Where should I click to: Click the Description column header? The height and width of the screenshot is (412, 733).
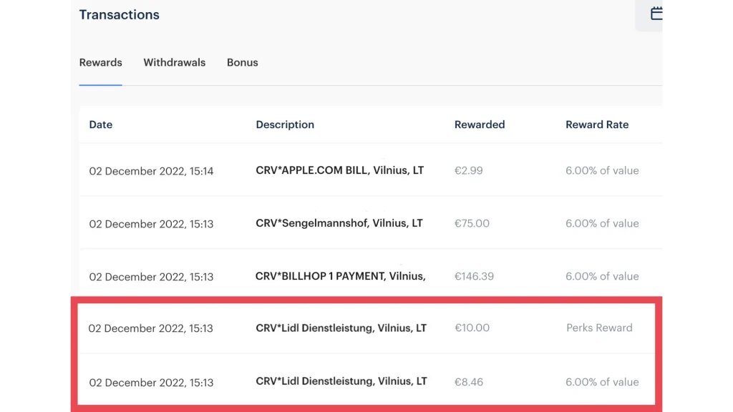(285, 124)
